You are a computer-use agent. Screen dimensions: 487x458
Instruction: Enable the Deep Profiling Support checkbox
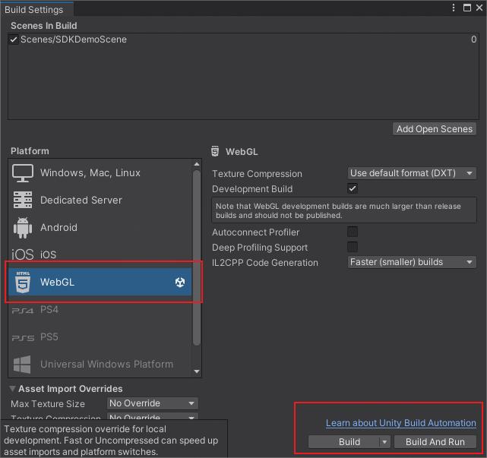click(353, 247)
